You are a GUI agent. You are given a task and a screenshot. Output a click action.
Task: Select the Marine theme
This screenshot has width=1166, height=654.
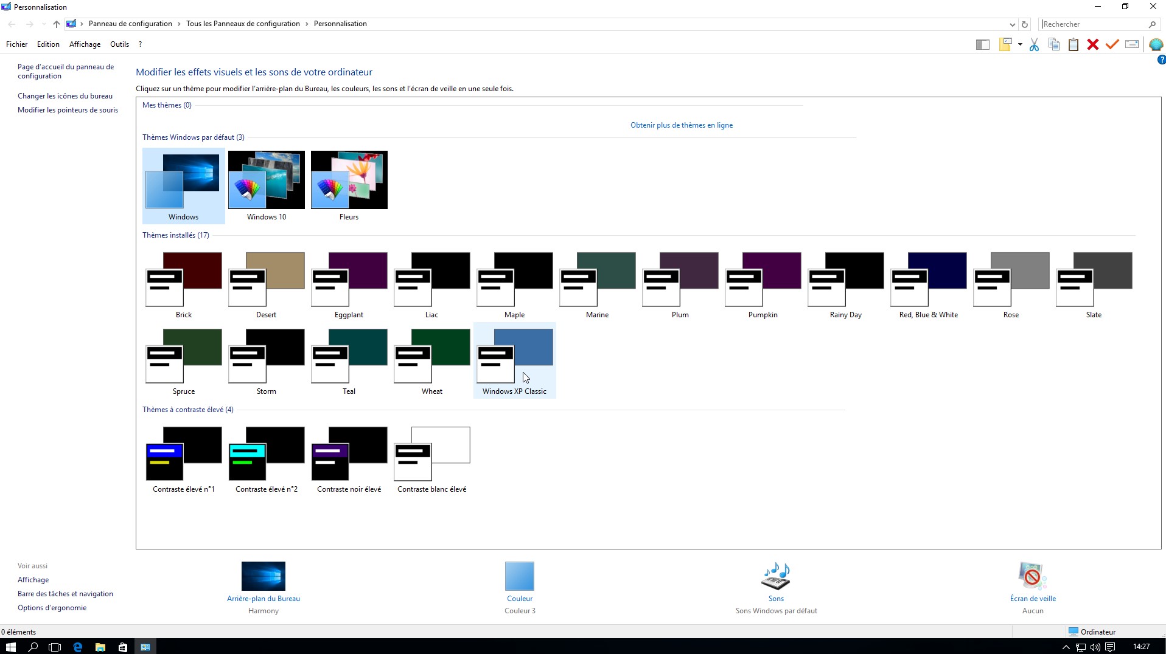[597, 284]
